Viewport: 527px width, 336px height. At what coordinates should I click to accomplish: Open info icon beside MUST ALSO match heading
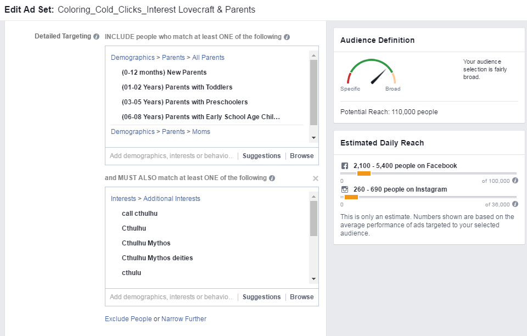(272, 178)
